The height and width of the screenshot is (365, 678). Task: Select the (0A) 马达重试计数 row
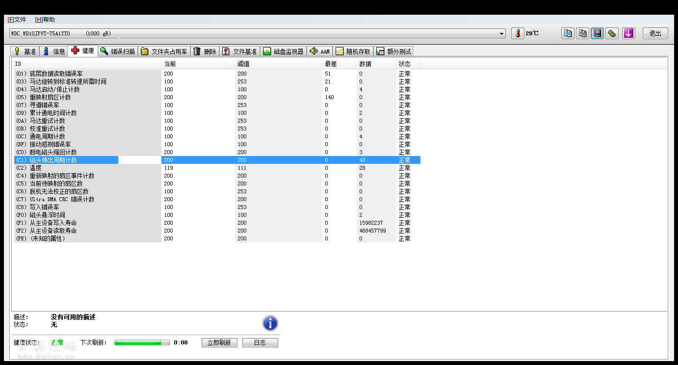[x=217, y=121]
